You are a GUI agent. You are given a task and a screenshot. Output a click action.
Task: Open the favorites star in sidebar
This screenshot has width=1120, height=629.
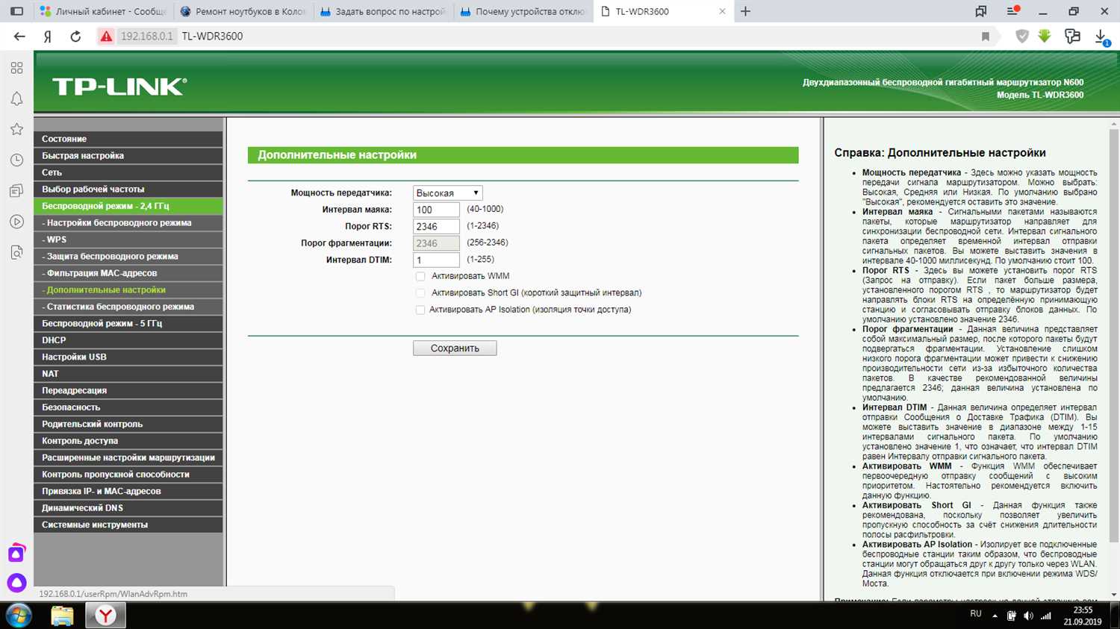(16, 129)
